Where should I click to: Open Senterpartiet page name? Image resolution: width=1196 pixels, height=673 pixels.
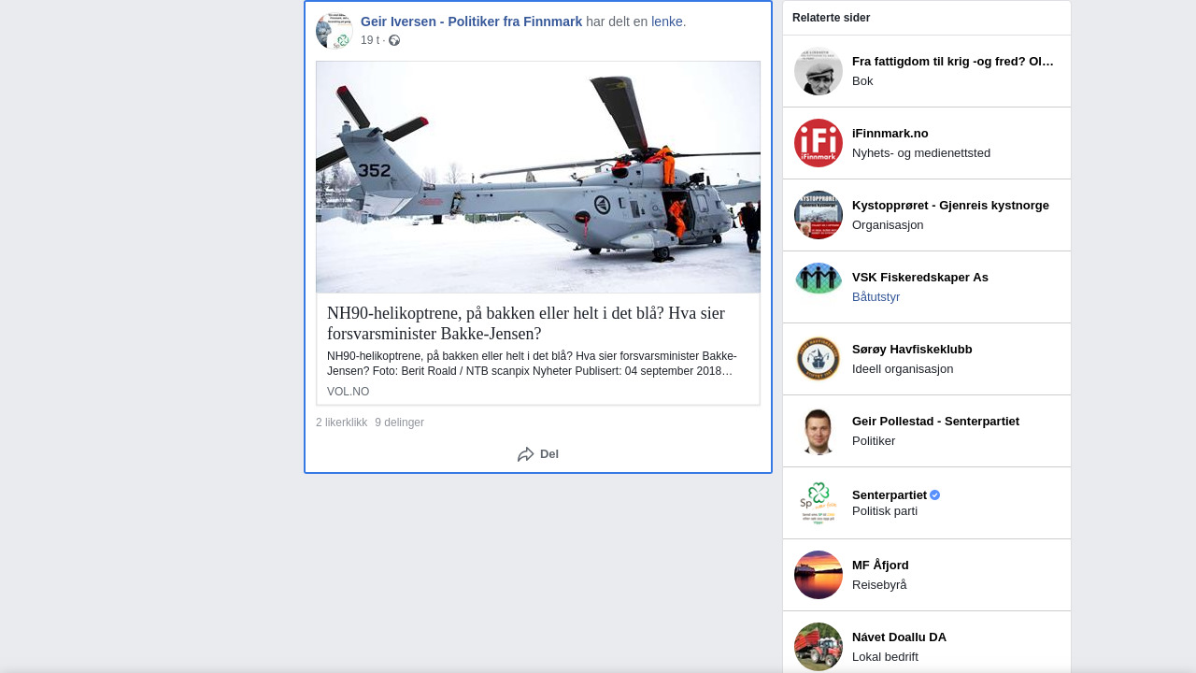pyautogui.click(x=890, y=495)
